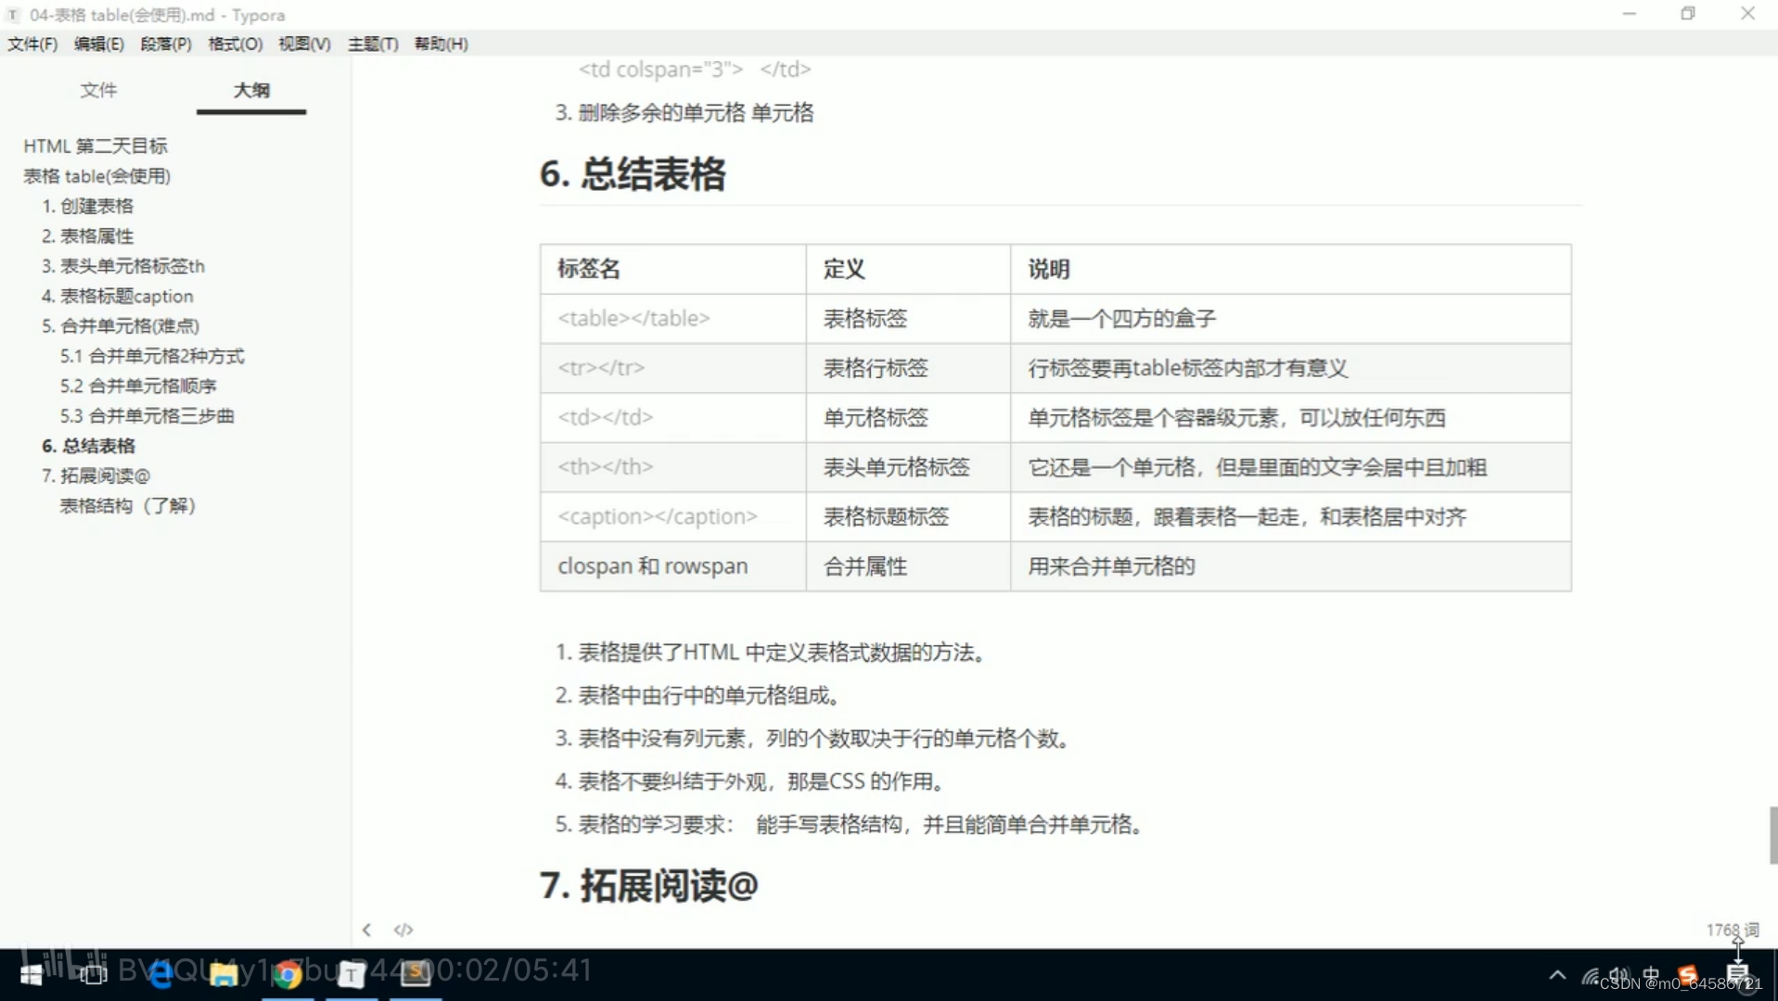
Task: Click list item 删除多余的单元格 单元格
Action: [696, 113]
